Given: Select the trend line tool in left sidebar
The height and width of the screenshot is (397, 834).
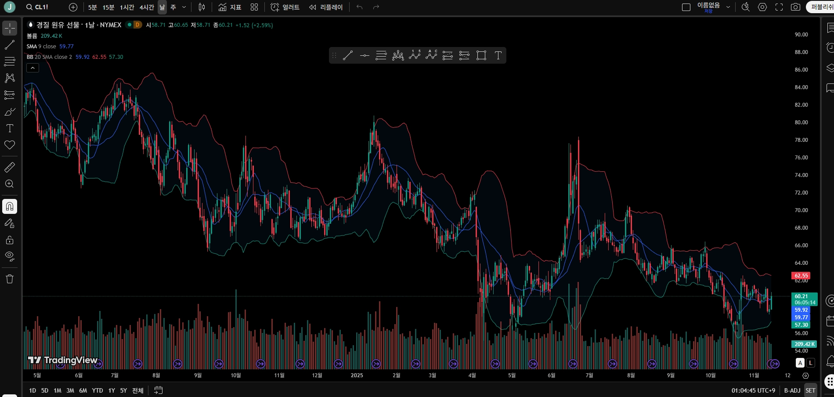Looking at the screenshot, I should tap(10, 45).
